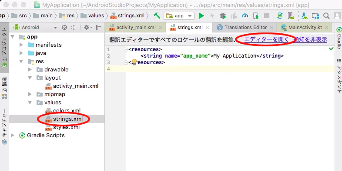Viewport: 342px width, 171px height.
Task: Open the SDK Manager download icon
Action: point(304,16)
